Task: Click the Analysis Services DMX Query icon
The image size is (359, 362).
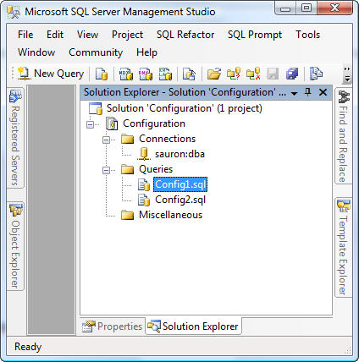Action: pos(146,74)
